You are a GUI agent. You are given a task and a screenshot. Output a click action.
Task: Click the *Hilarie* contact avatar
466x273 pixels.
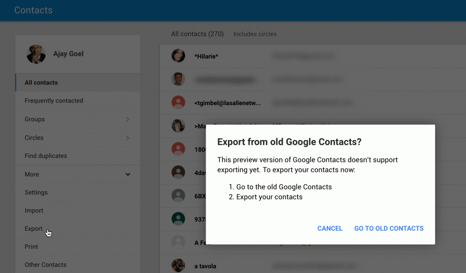tap(178, 56)
